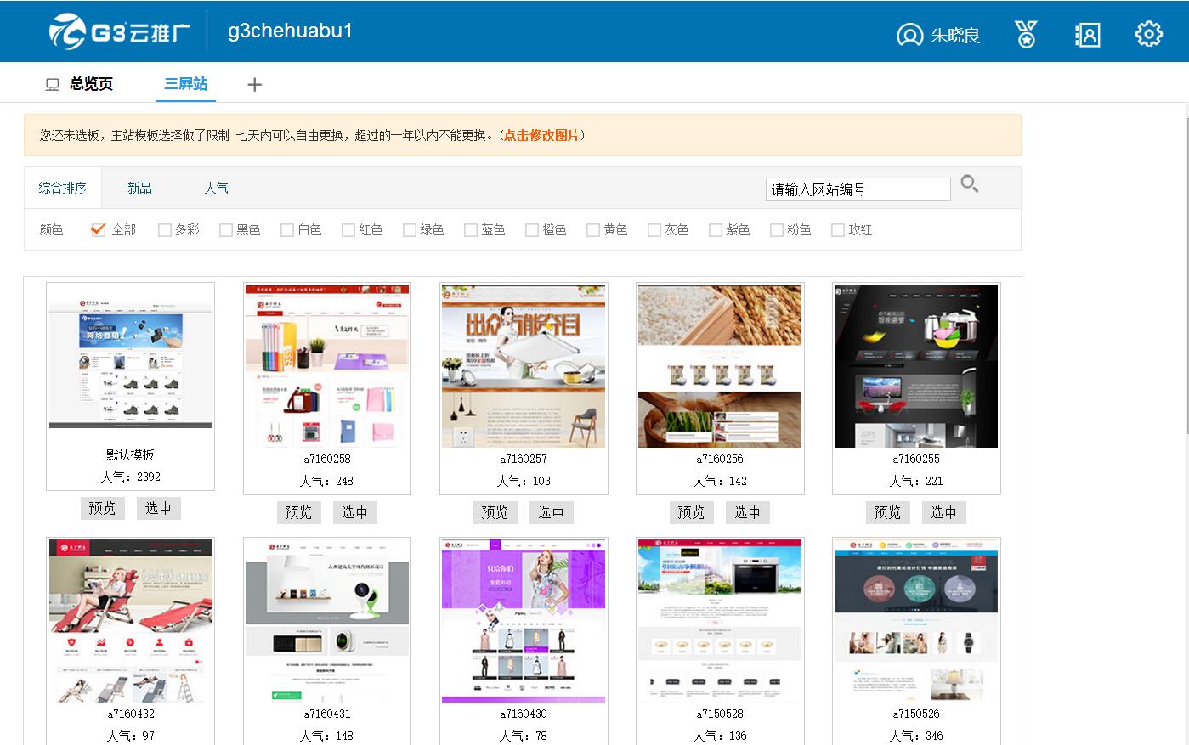Screen dimensions: 1189x745
Task: Open the 点击修改图片 link
Action: tap(541, 135)
